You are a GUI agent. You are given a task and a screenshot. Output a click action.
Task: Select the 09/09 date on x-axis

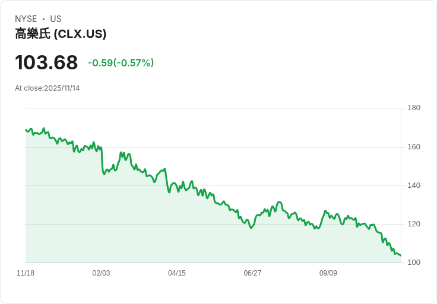[x=328, y=273]
